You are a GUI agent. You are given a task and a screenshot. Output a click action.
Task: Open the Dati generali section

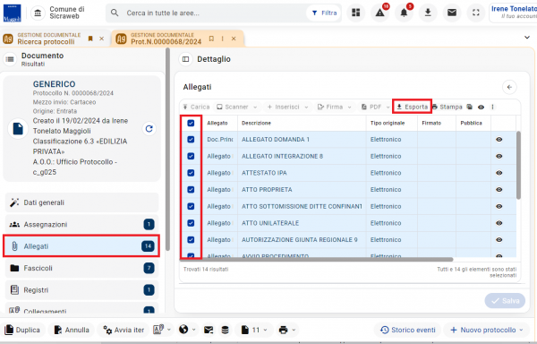(81, 202)
